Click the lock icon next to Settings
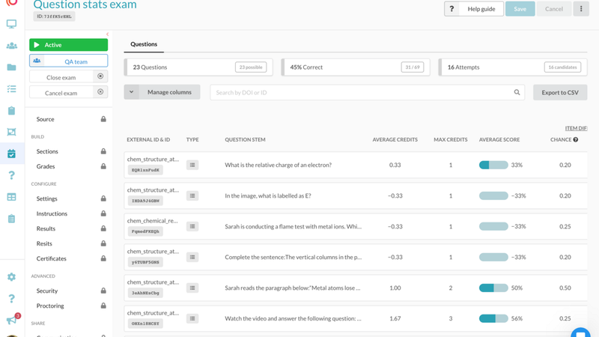599x337 pixels. [103, 198]
